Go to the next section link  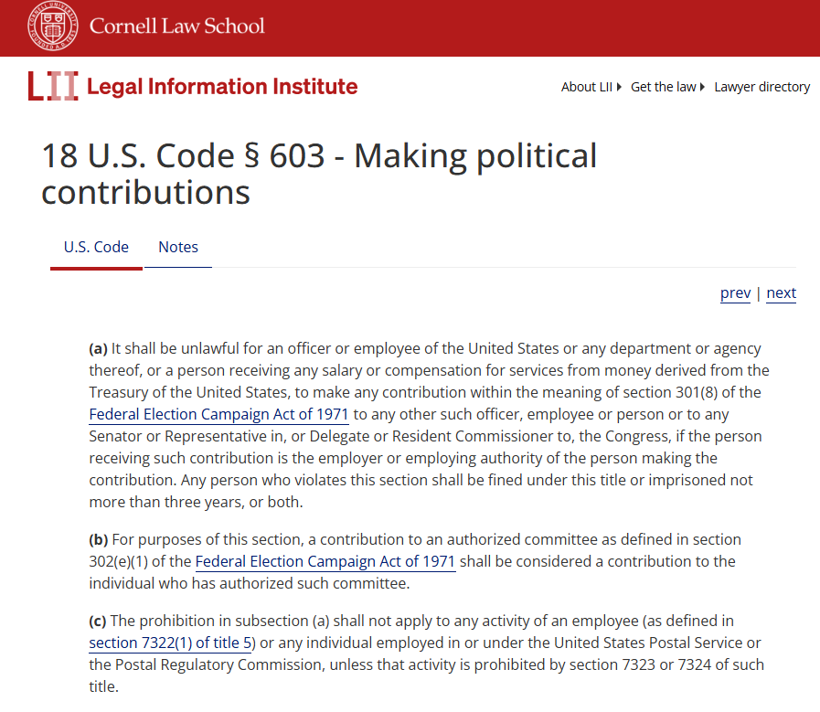[x=782, y=293]
